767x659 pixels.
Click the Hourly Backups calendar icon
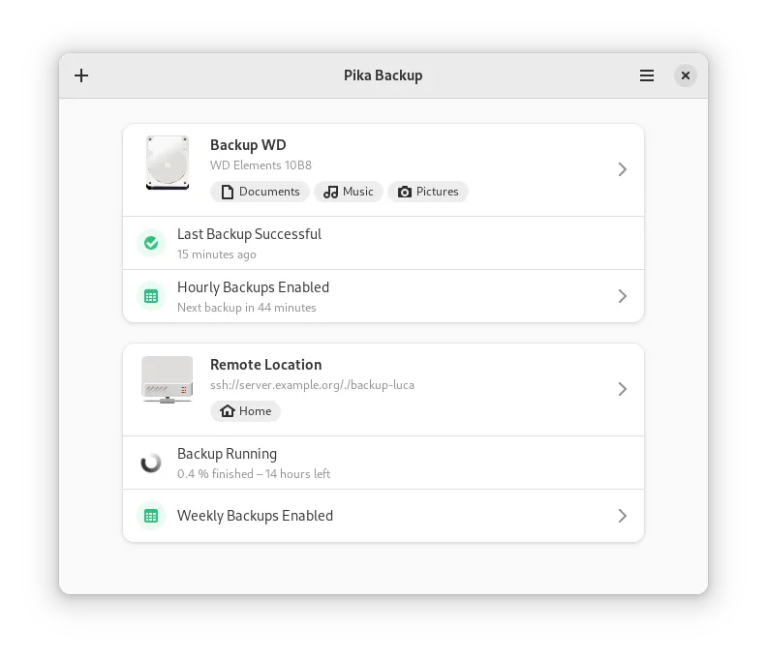(x=151, y=296)
